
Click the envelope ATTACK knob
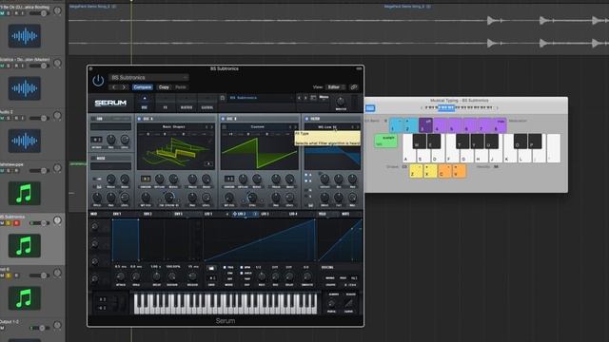[x=121, y=276]
